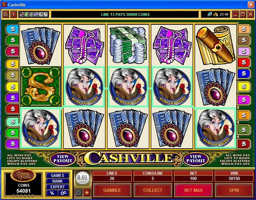This screenshot has height=200, width=256.
Task: Click the question mark help icon
Action: tap(13, 15)
